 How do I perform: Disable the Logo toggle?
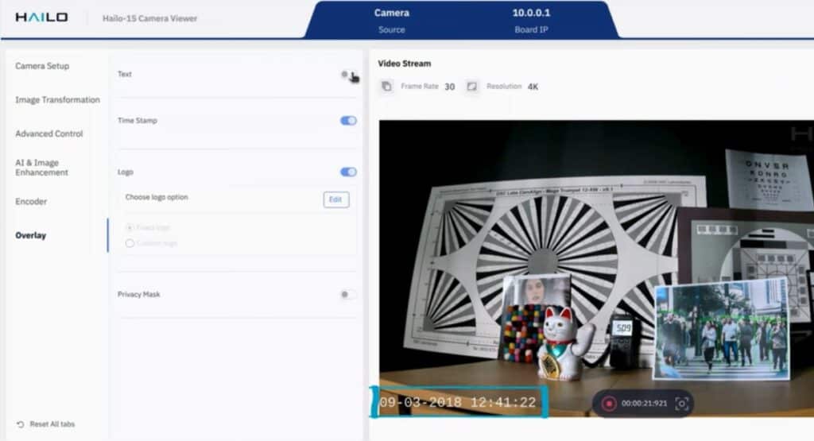pos(348,172)
